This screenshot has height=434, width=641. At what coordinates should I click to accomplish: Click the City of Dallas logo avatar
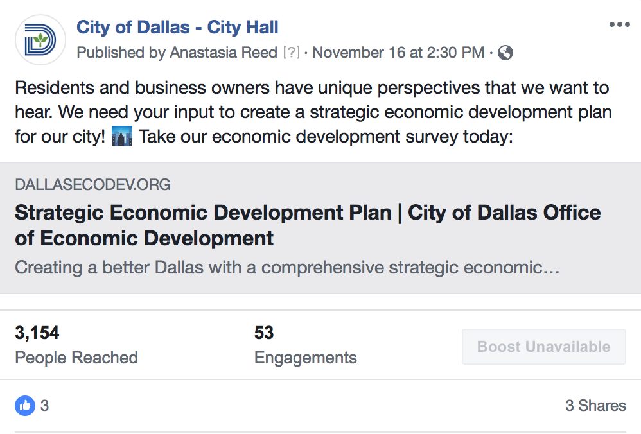point(40,40)
